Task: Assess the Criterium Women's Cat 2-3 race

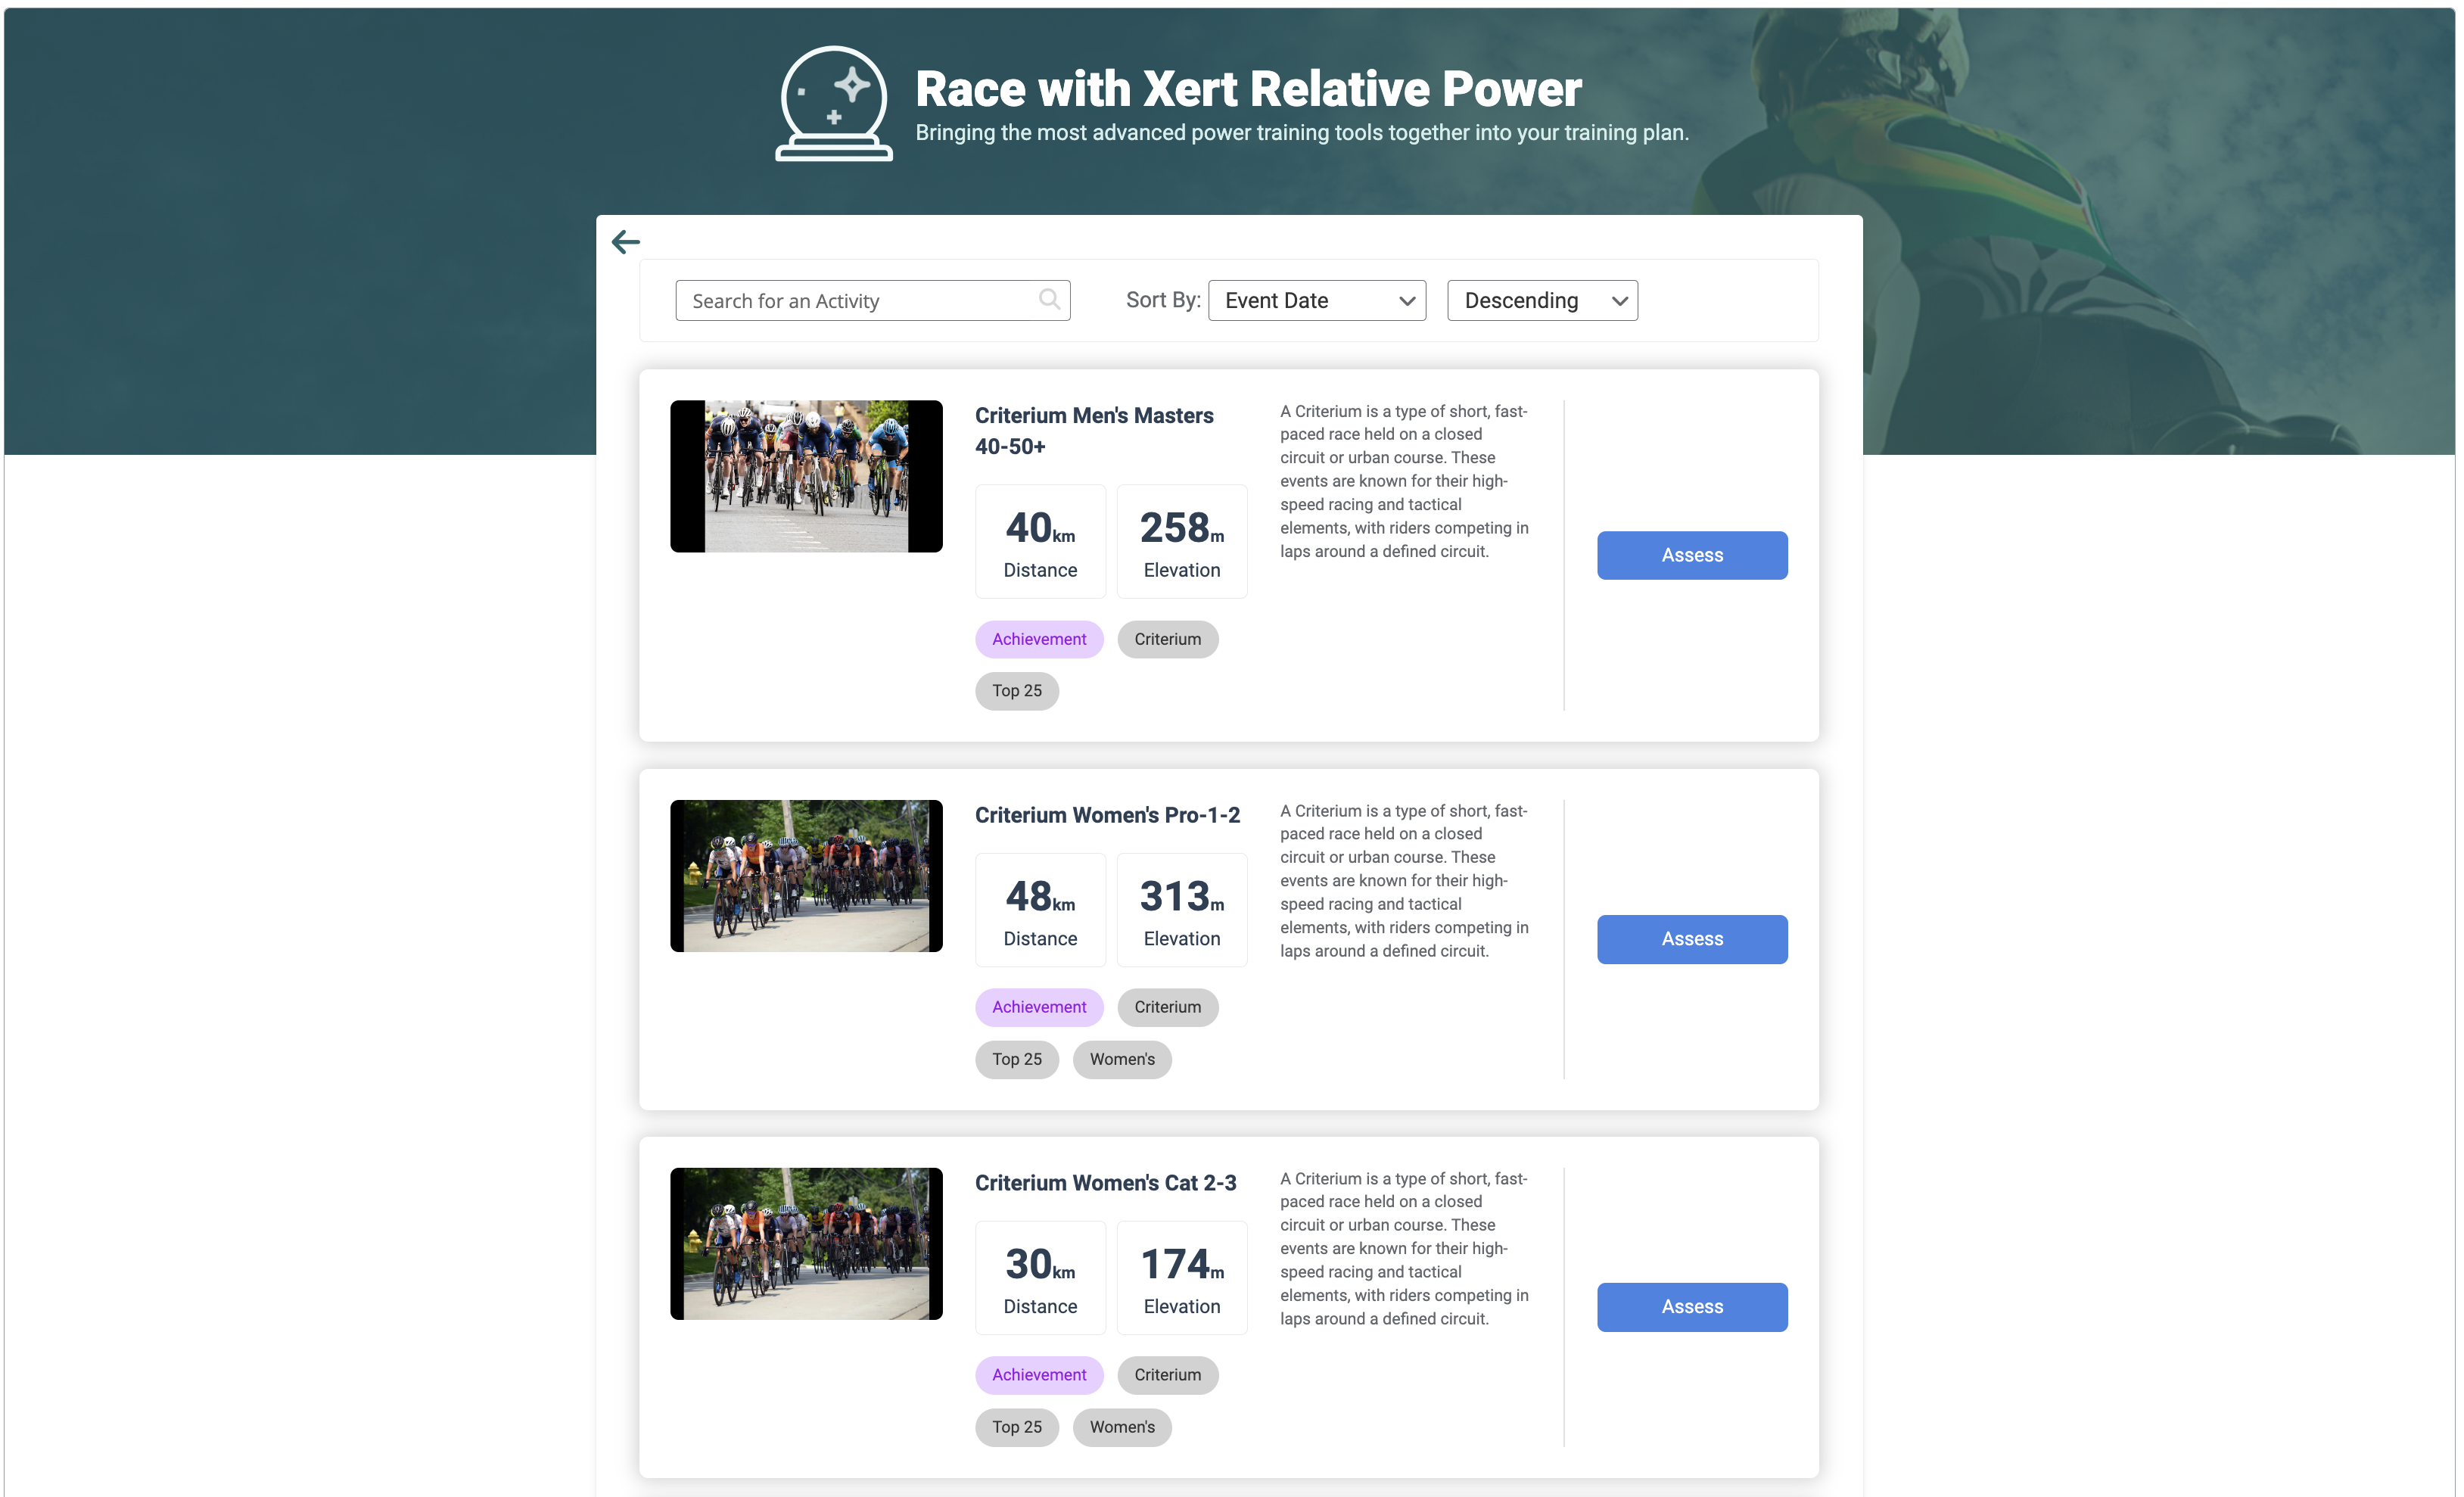Action: coord(1691,1307)
